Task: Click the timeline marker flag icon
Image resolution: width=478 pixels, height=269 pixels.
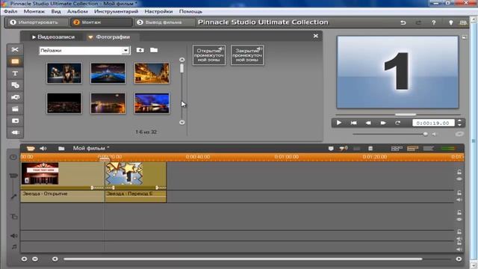Action: (x=331, y=149)
